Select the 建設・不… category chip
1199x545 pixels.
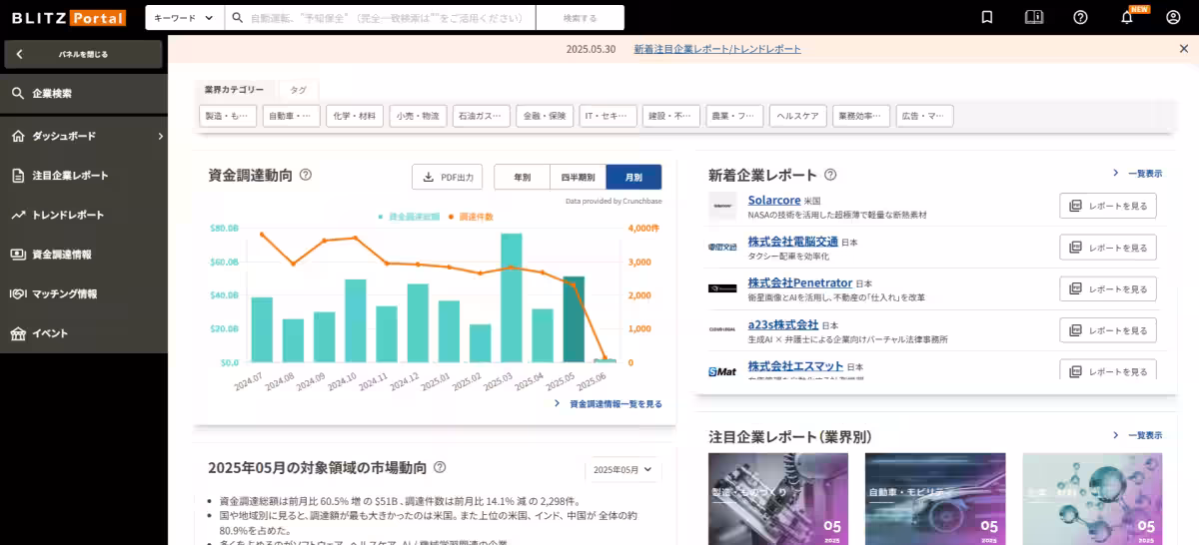671,116
